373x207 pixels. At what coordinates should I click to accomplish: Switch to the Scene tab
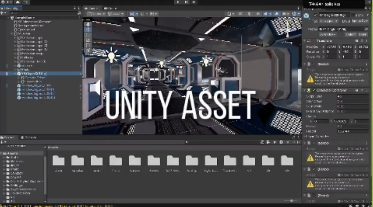tap(92, 8)
